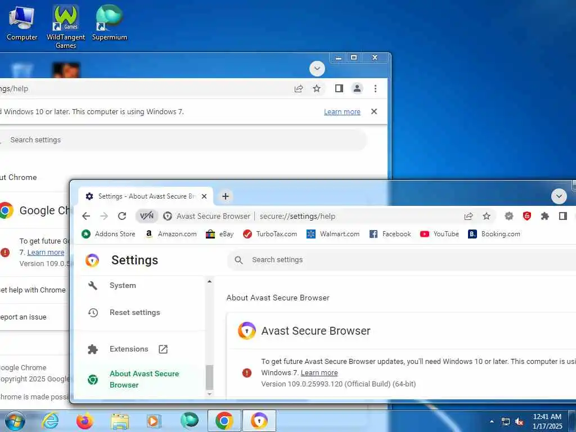Click the muted speaker volume tray icon
The height and width of the screenshot is (432, 576).
point(519,422)
